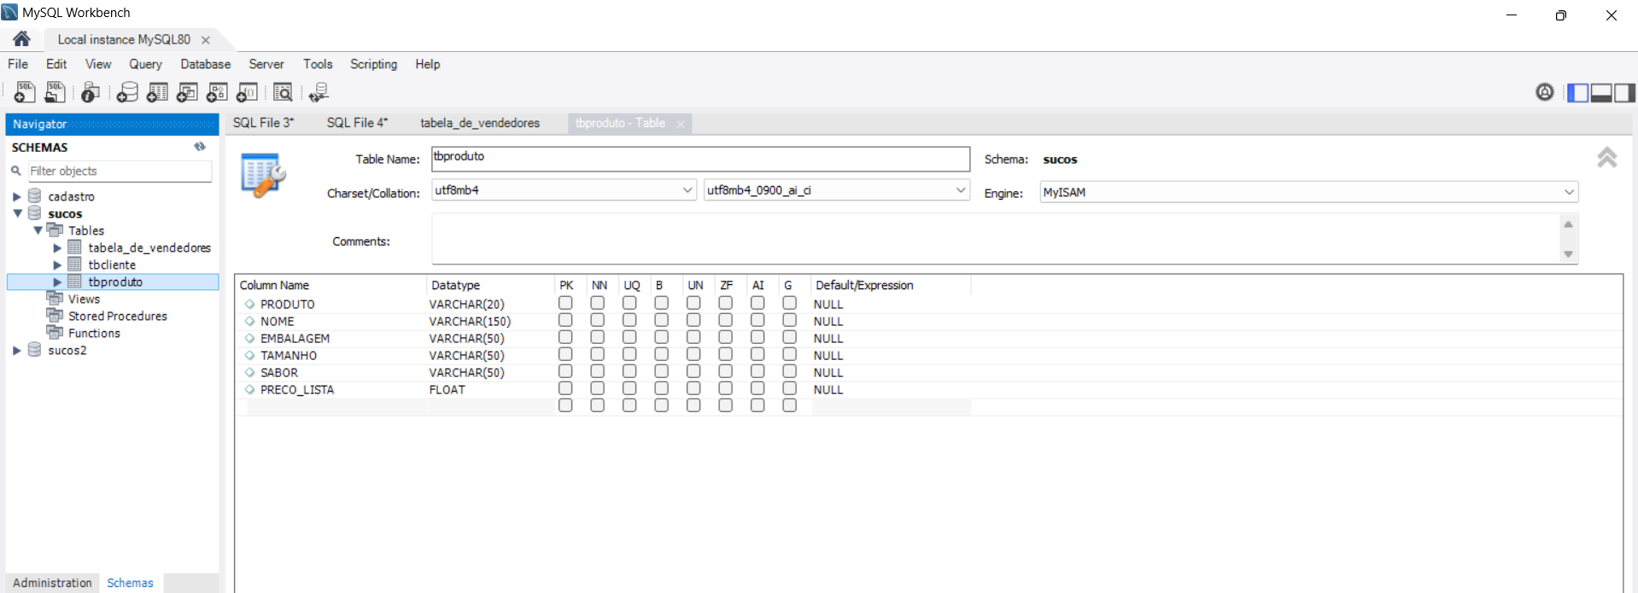
Task: Switch to Administration navigator tab
Action: click(52, 583)
